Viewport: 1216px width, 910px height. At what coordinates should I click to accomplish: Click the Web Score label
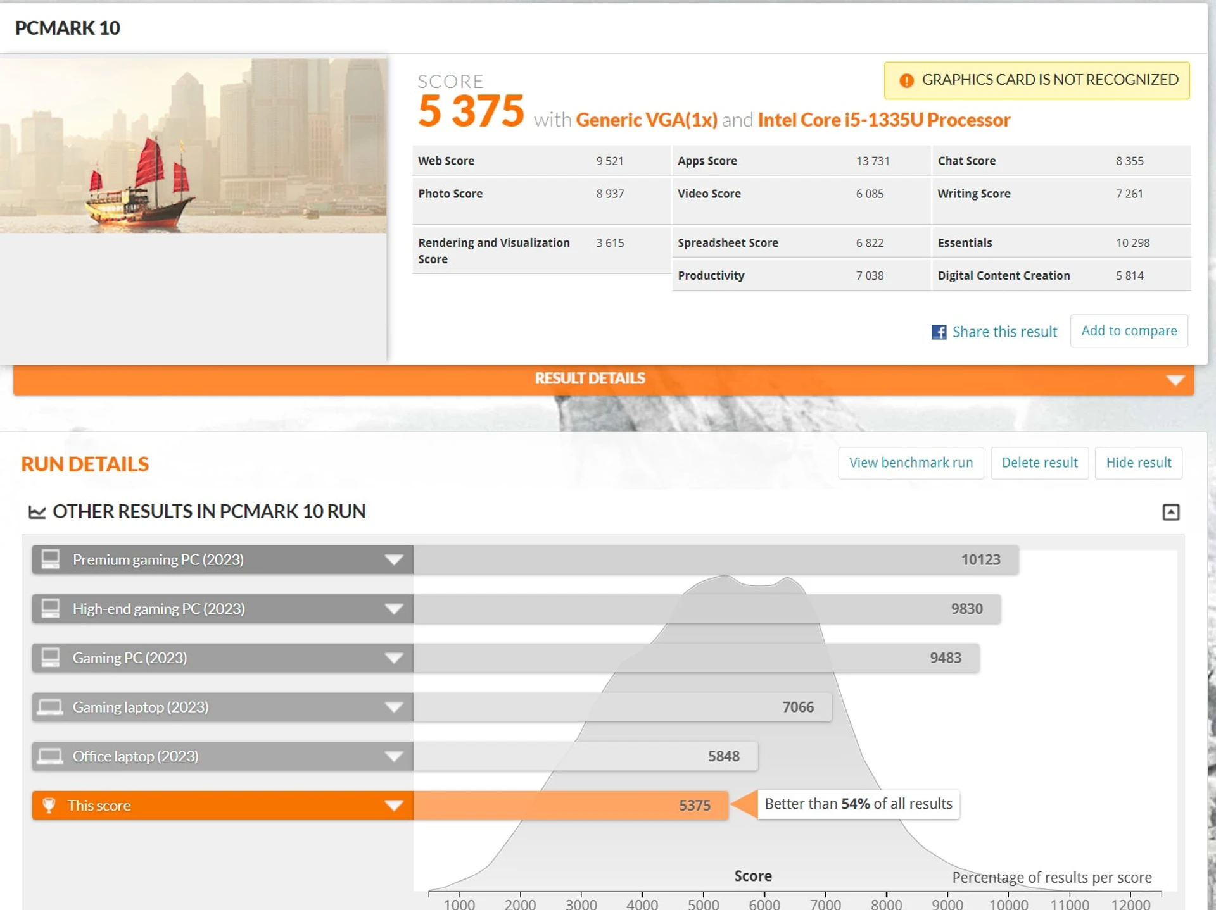click(x=446, y=161)
